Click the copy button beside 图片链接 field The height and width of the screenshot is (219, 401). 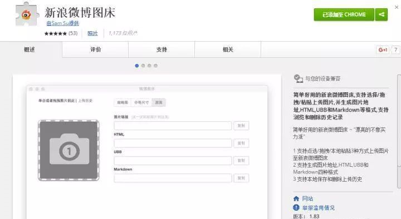(x=241, y=126)
